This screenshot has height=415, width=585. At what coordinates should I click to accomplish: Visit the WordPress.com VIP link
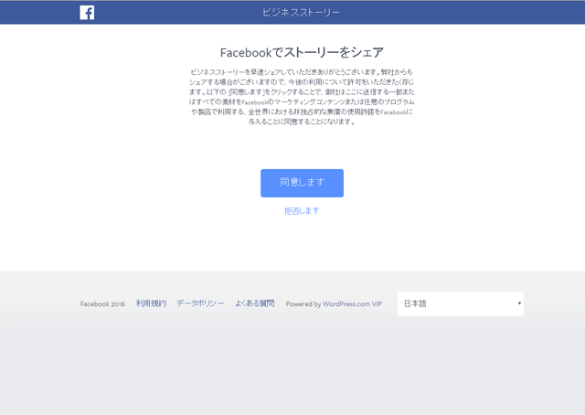(352, 303)
